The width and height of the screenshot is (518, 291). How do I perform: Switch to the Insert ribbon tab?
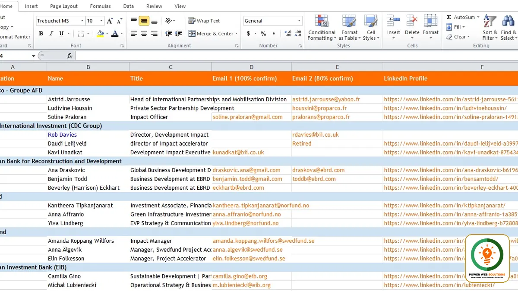click(31, 6)
